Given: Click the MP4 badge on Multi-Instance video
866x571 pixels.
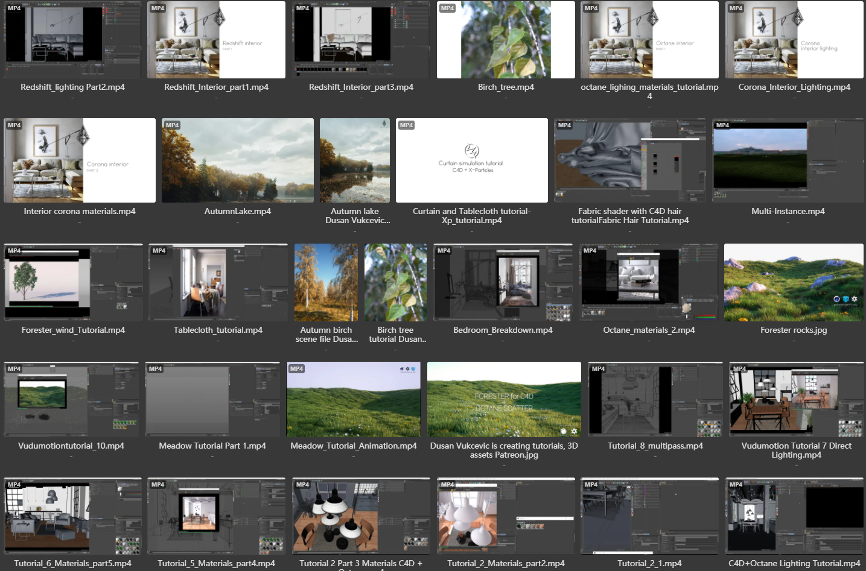Looking at the screenshot, I should click(x=722, y=125).
